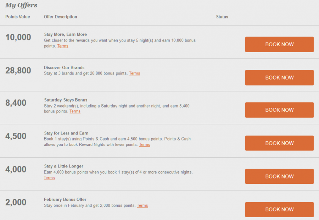Book the Stay for Less and Earn offer
This screenshot has height=220, width=319.
(x=279, y=143)
